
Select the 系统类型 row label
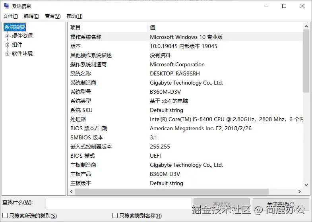pyautogui.click(x=81, y=101)
